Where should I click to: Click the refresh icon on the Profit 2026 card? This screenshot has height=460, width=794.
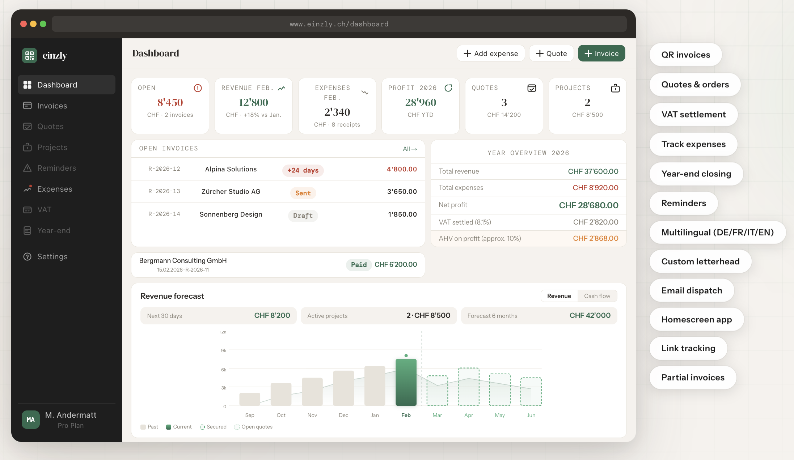tap(448, 88)
